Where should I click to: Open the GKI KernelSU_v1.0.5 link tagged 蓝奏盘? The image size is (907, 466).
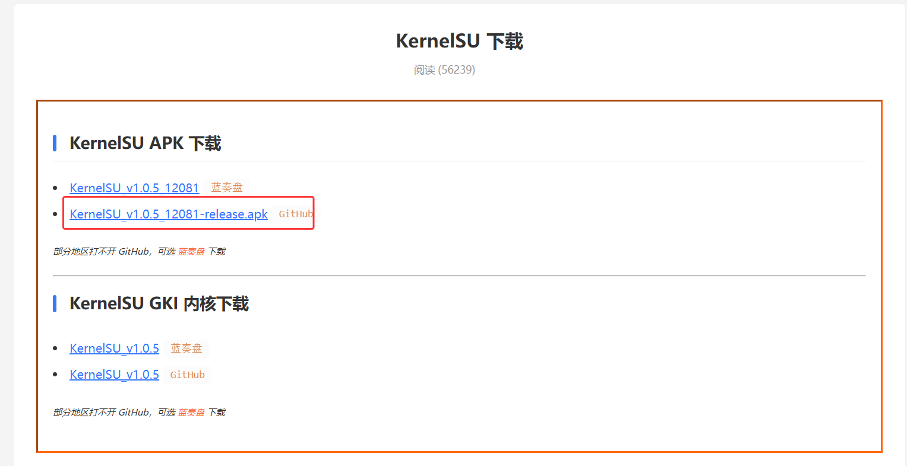coord(114,348)
